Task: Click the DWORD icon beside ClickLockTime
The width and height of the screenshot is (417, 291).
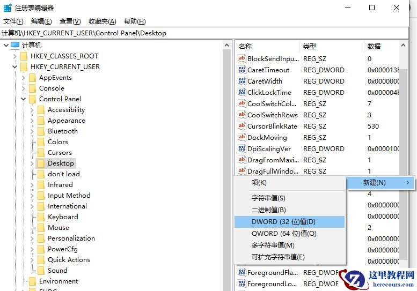Action: coord(242,92)
